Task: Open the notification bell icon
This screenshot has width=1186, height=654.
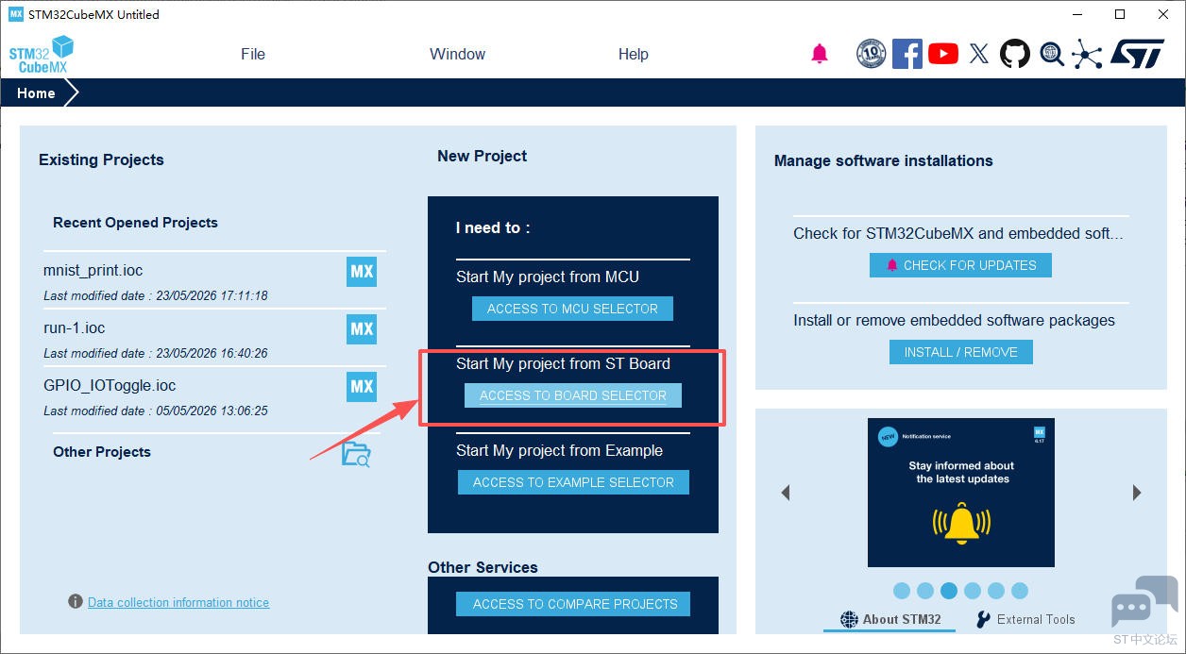Action: pos(820,54)
